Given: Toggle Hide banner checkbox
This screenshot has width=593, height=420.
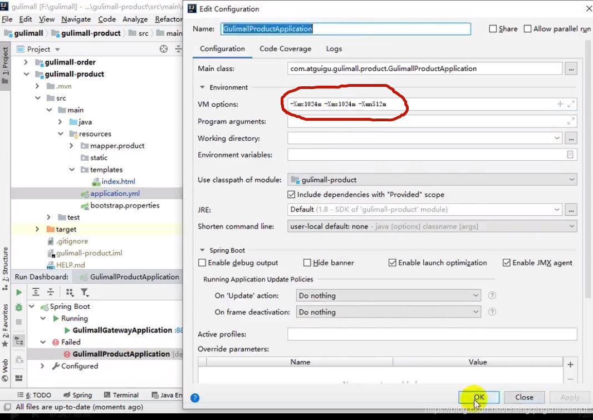Looking at the screenshot, I should click(x=307, y=263).
